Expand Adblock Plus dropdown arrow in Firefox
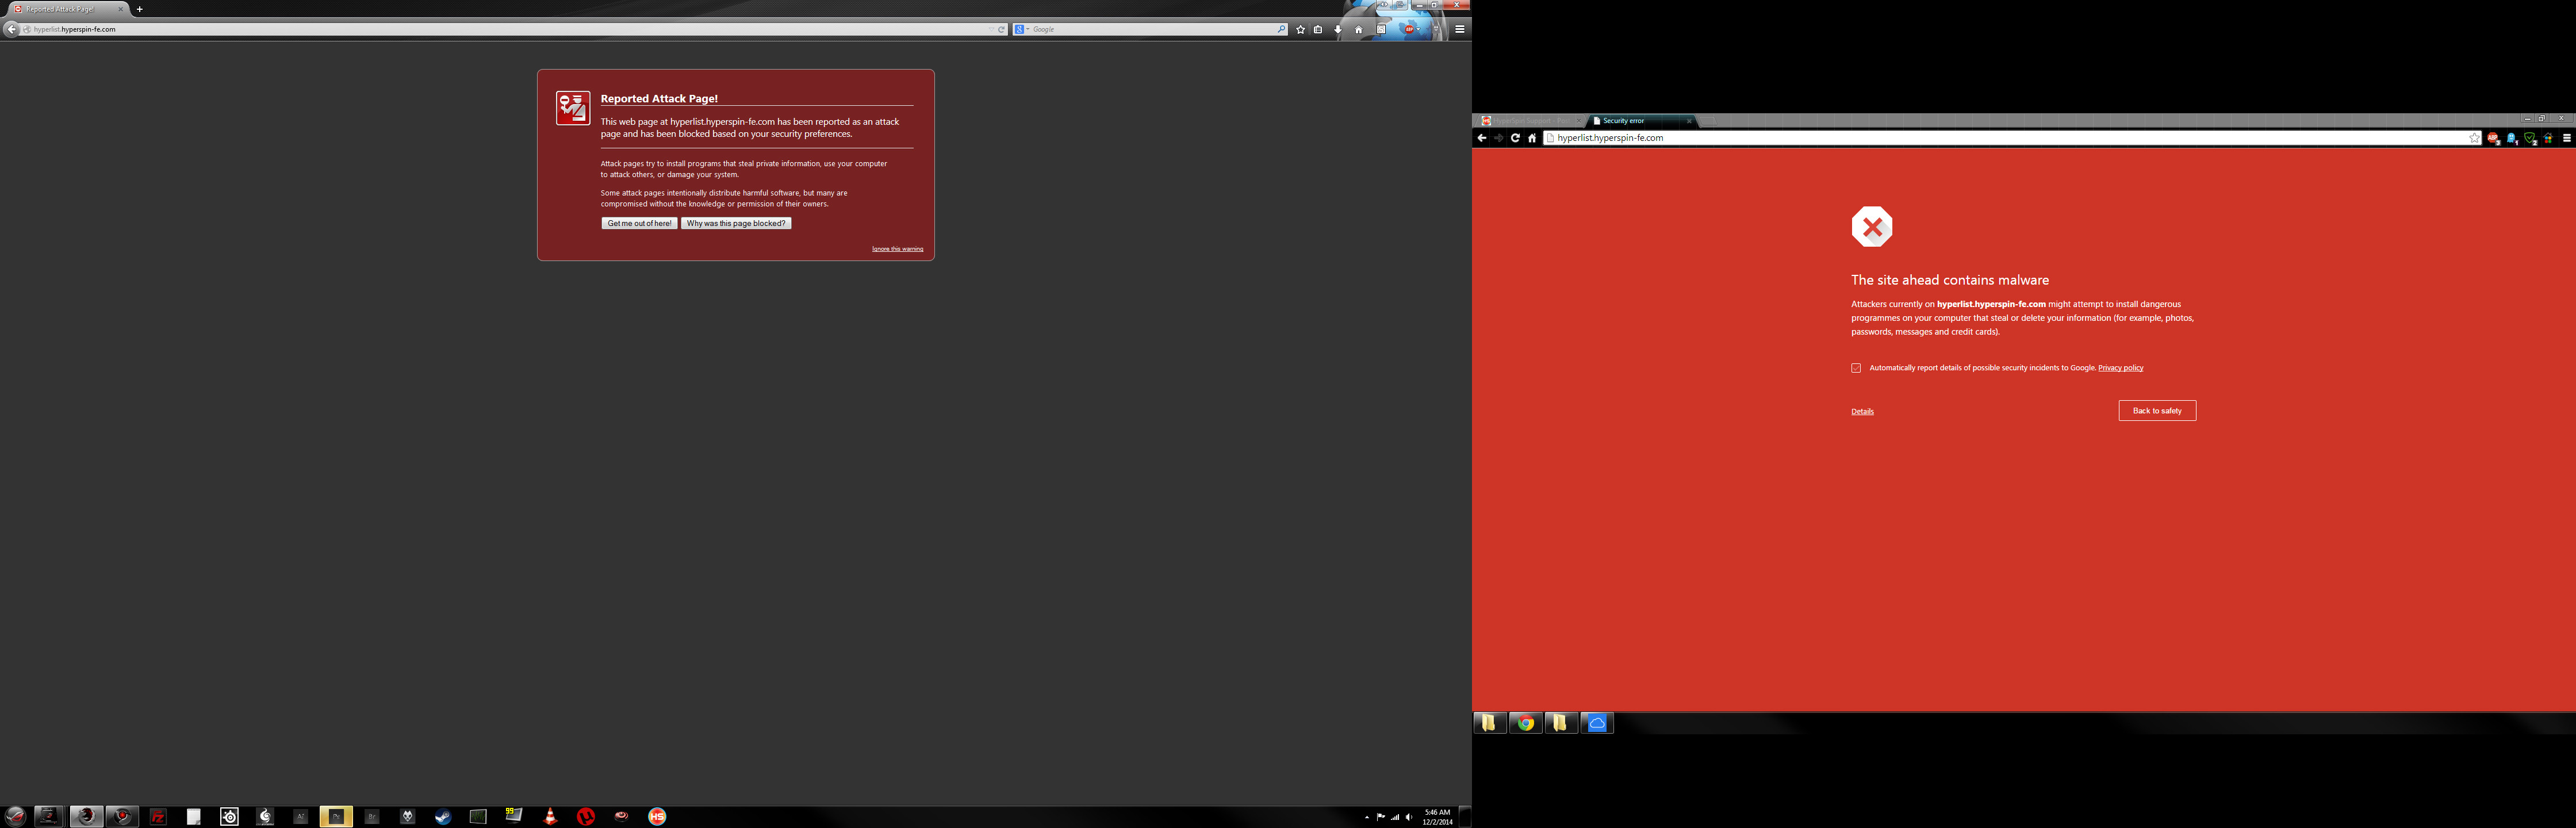 (x=1418, y=29)
